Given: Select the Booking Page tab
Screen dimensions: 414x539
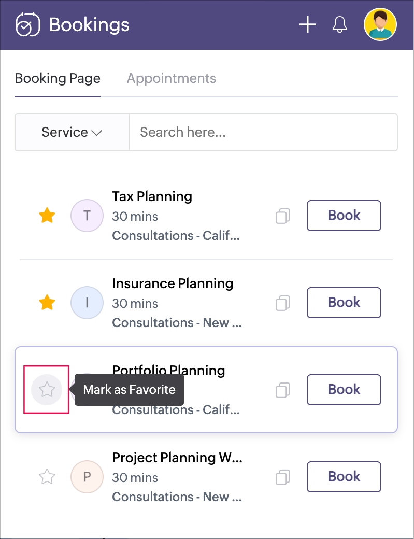Looking at the screenshot, I should [58, 78].
